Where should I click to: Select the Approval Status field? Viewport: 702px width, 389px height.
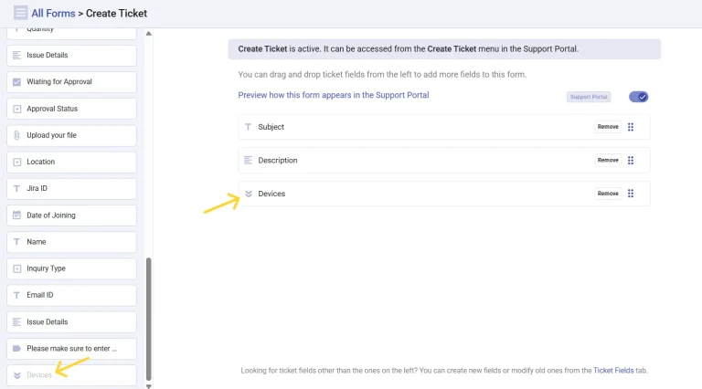click(x=71, y=109)
